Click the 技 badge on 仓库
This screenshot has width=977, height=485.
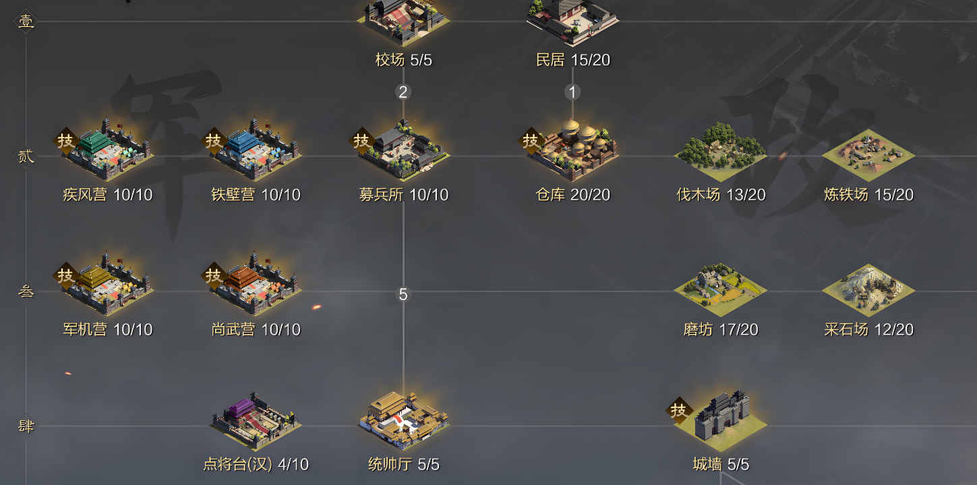531,141
